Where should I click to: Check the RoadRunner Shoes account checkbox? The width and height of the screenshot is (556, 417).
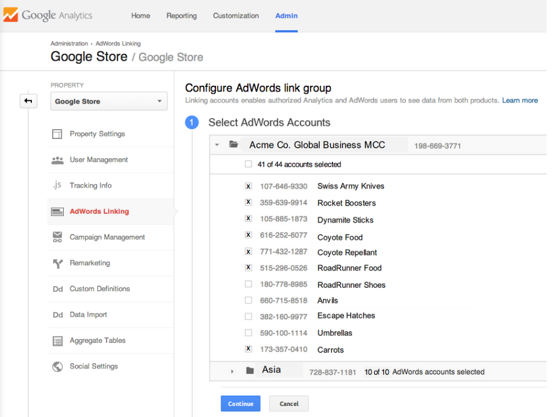pos(248,284)
